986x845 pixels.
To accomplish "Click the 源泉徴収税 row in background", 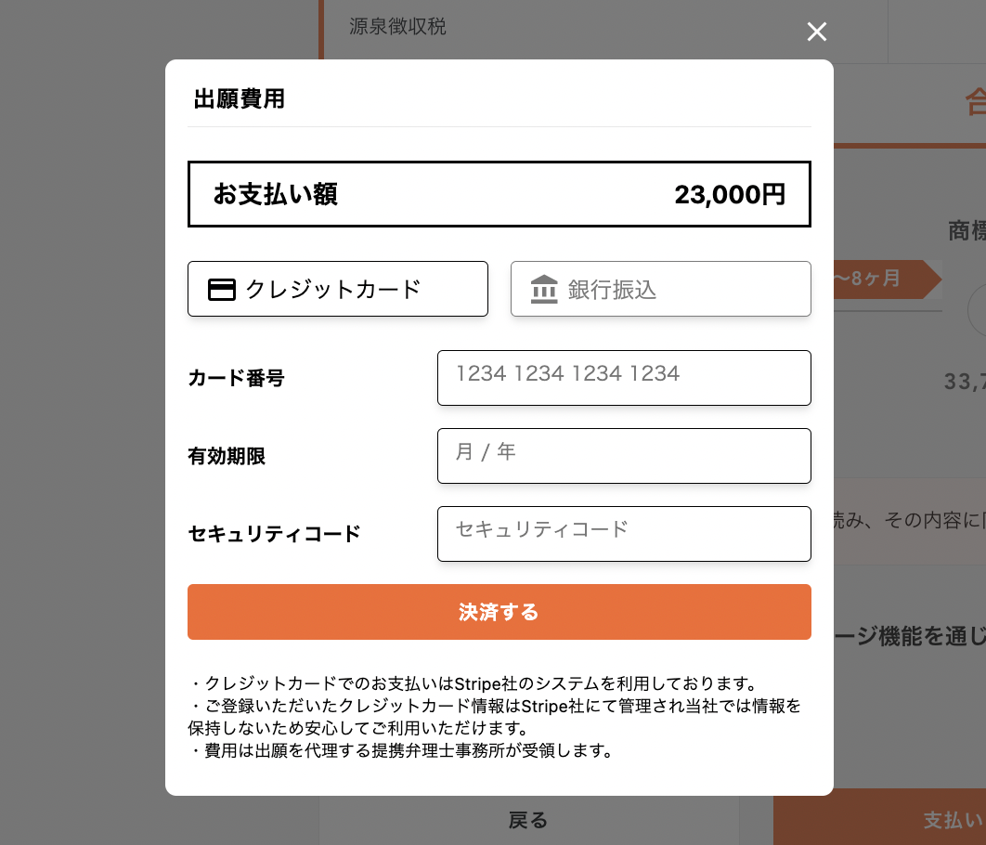I will tap(397, 27).
